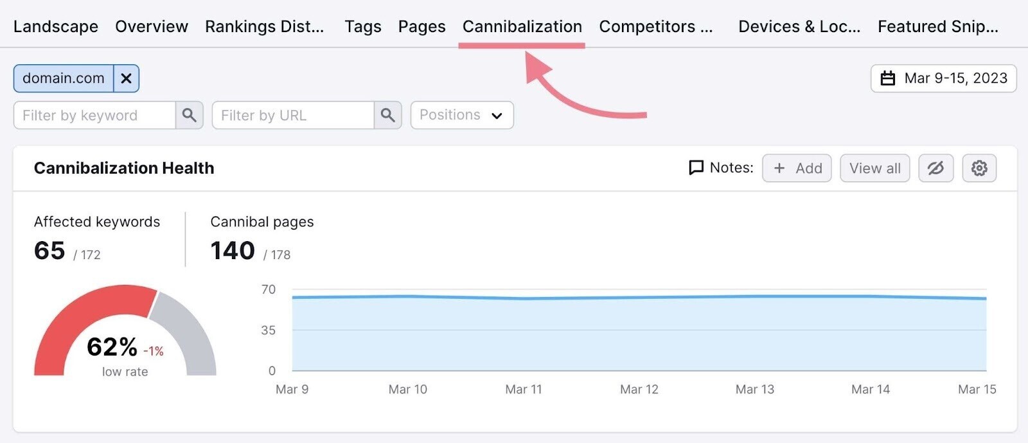Click the plus icon to add a note

779,168
